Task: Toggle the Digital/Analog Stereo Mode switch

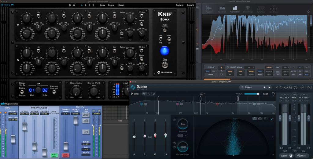Action: 22,92
